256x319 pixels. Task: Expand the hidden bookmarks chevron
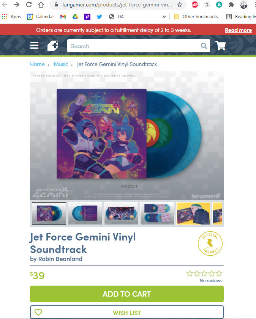click(164, 17)
